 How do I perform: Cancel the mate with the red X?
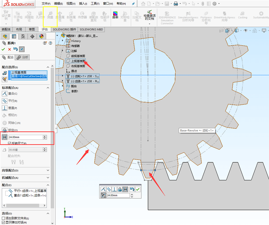coord(10,49)
